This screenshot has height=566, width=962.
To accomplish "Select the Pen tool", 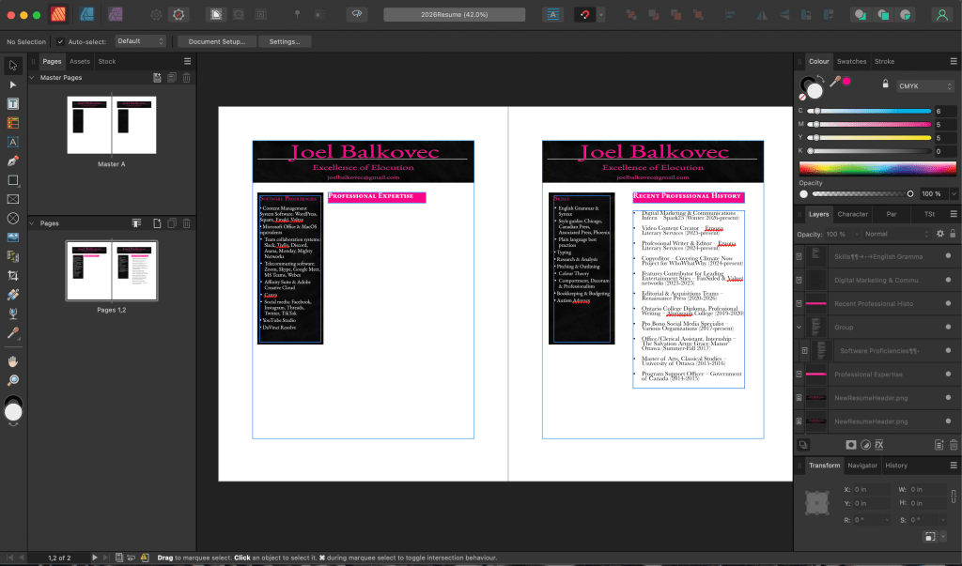I will tap(12, 161).
